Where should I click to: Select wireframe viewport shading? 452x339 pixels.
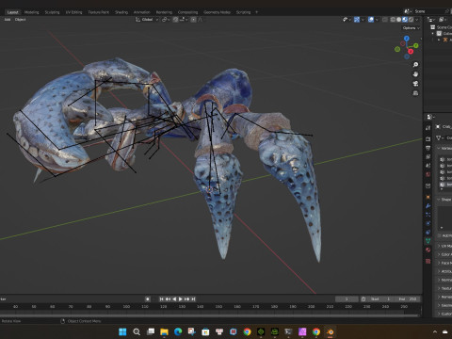(x=393, y=20)
